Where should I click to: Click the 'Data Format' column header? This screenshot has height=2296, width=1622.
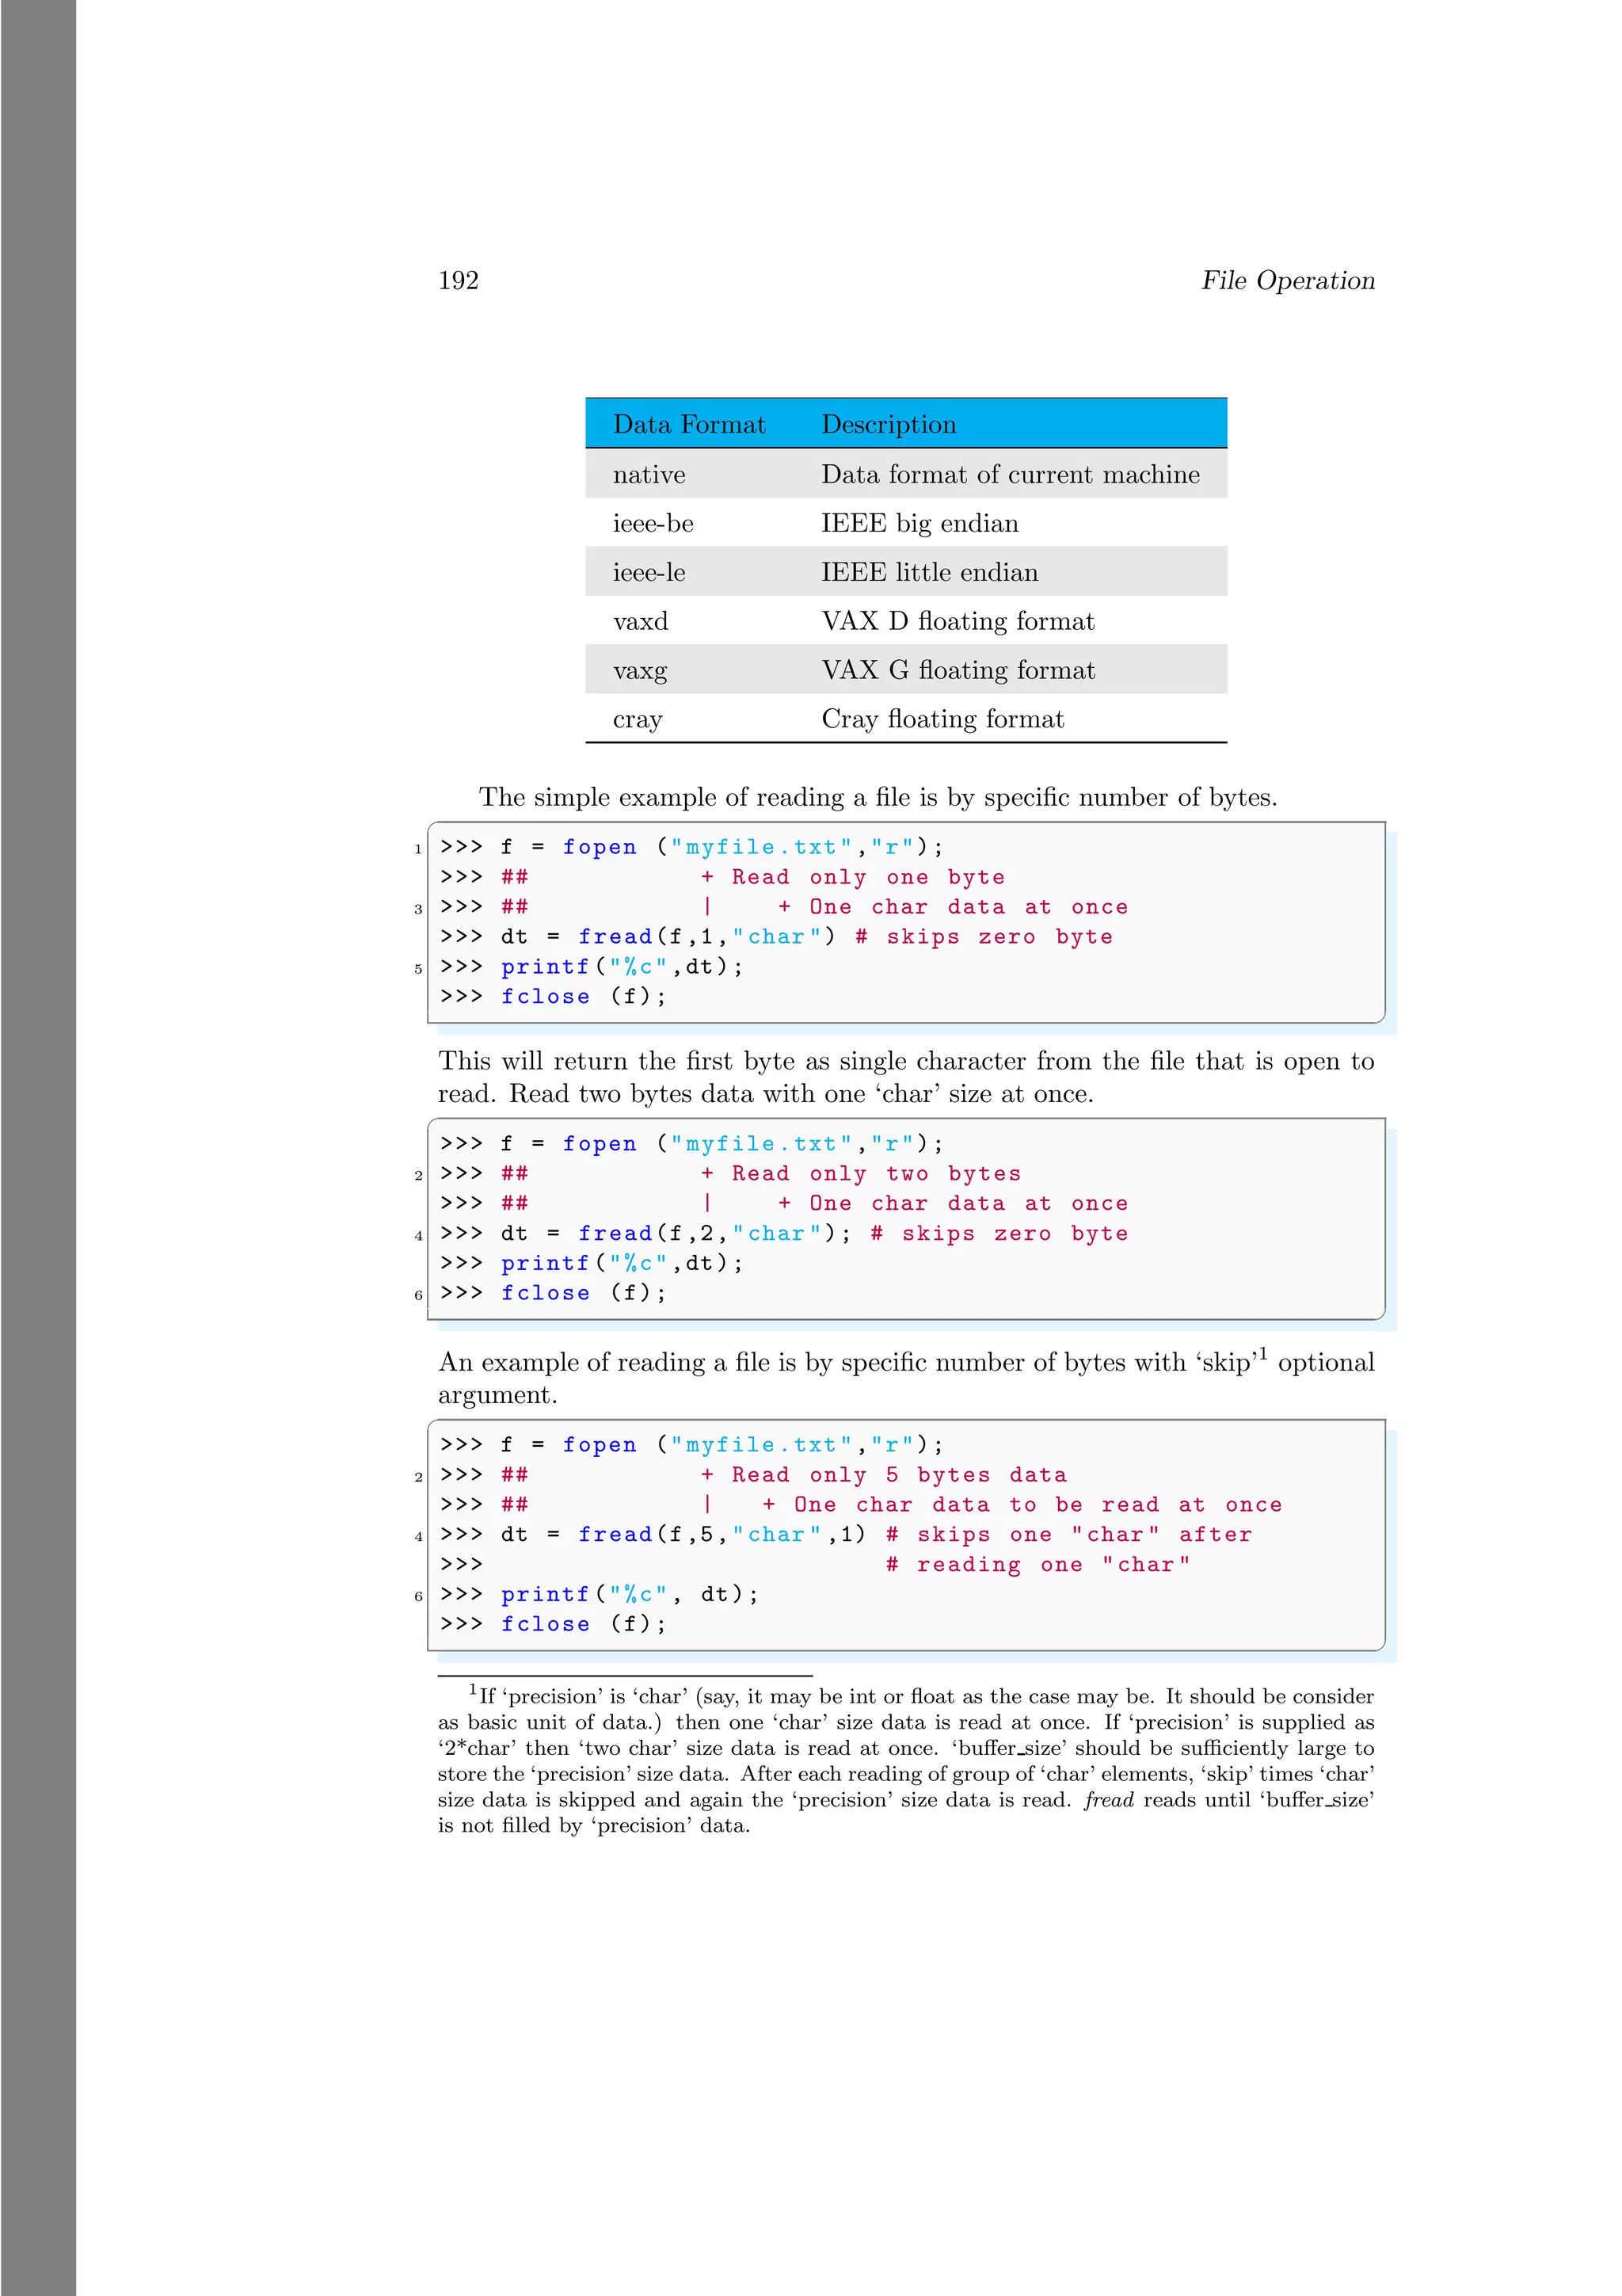(x=688, y=425)
